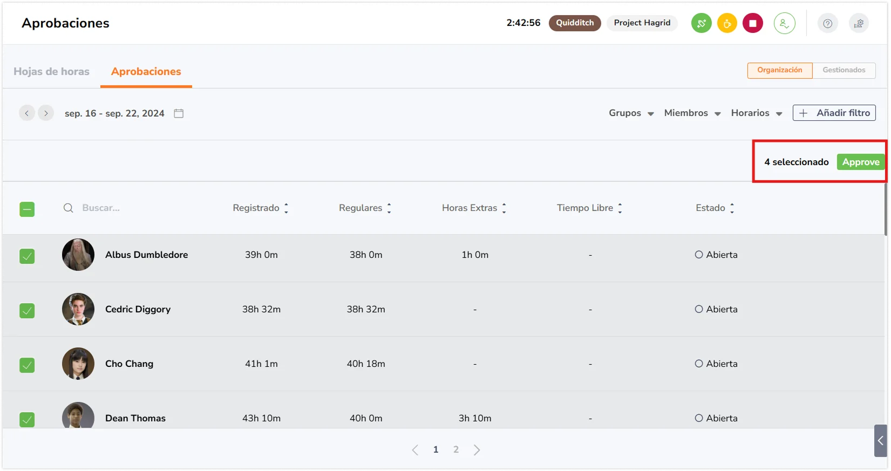
Task: Click the Aprobaciones page title
Action: [65, 23]
